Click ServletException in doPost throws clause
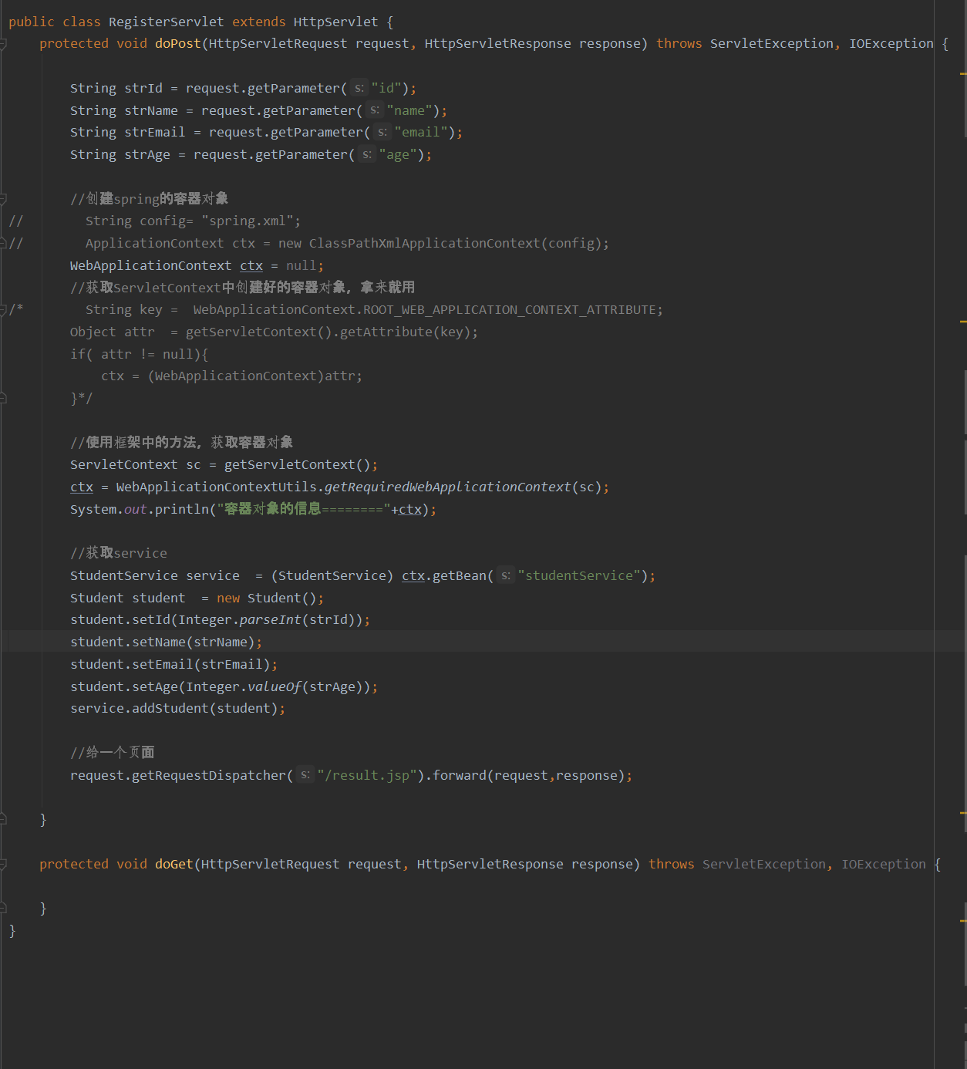This screenshot has width=967, height=1069. click(771, 44)
